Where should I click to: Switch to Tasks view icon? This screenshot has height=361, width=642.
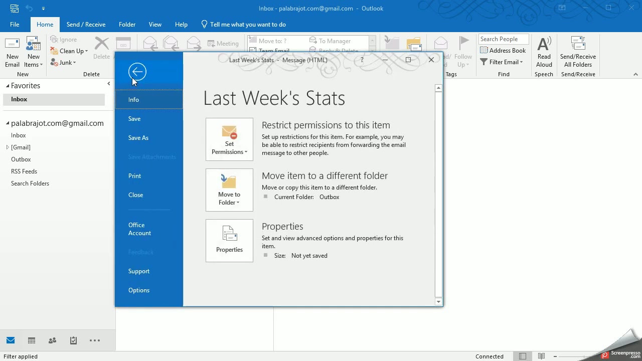[73, 340]
